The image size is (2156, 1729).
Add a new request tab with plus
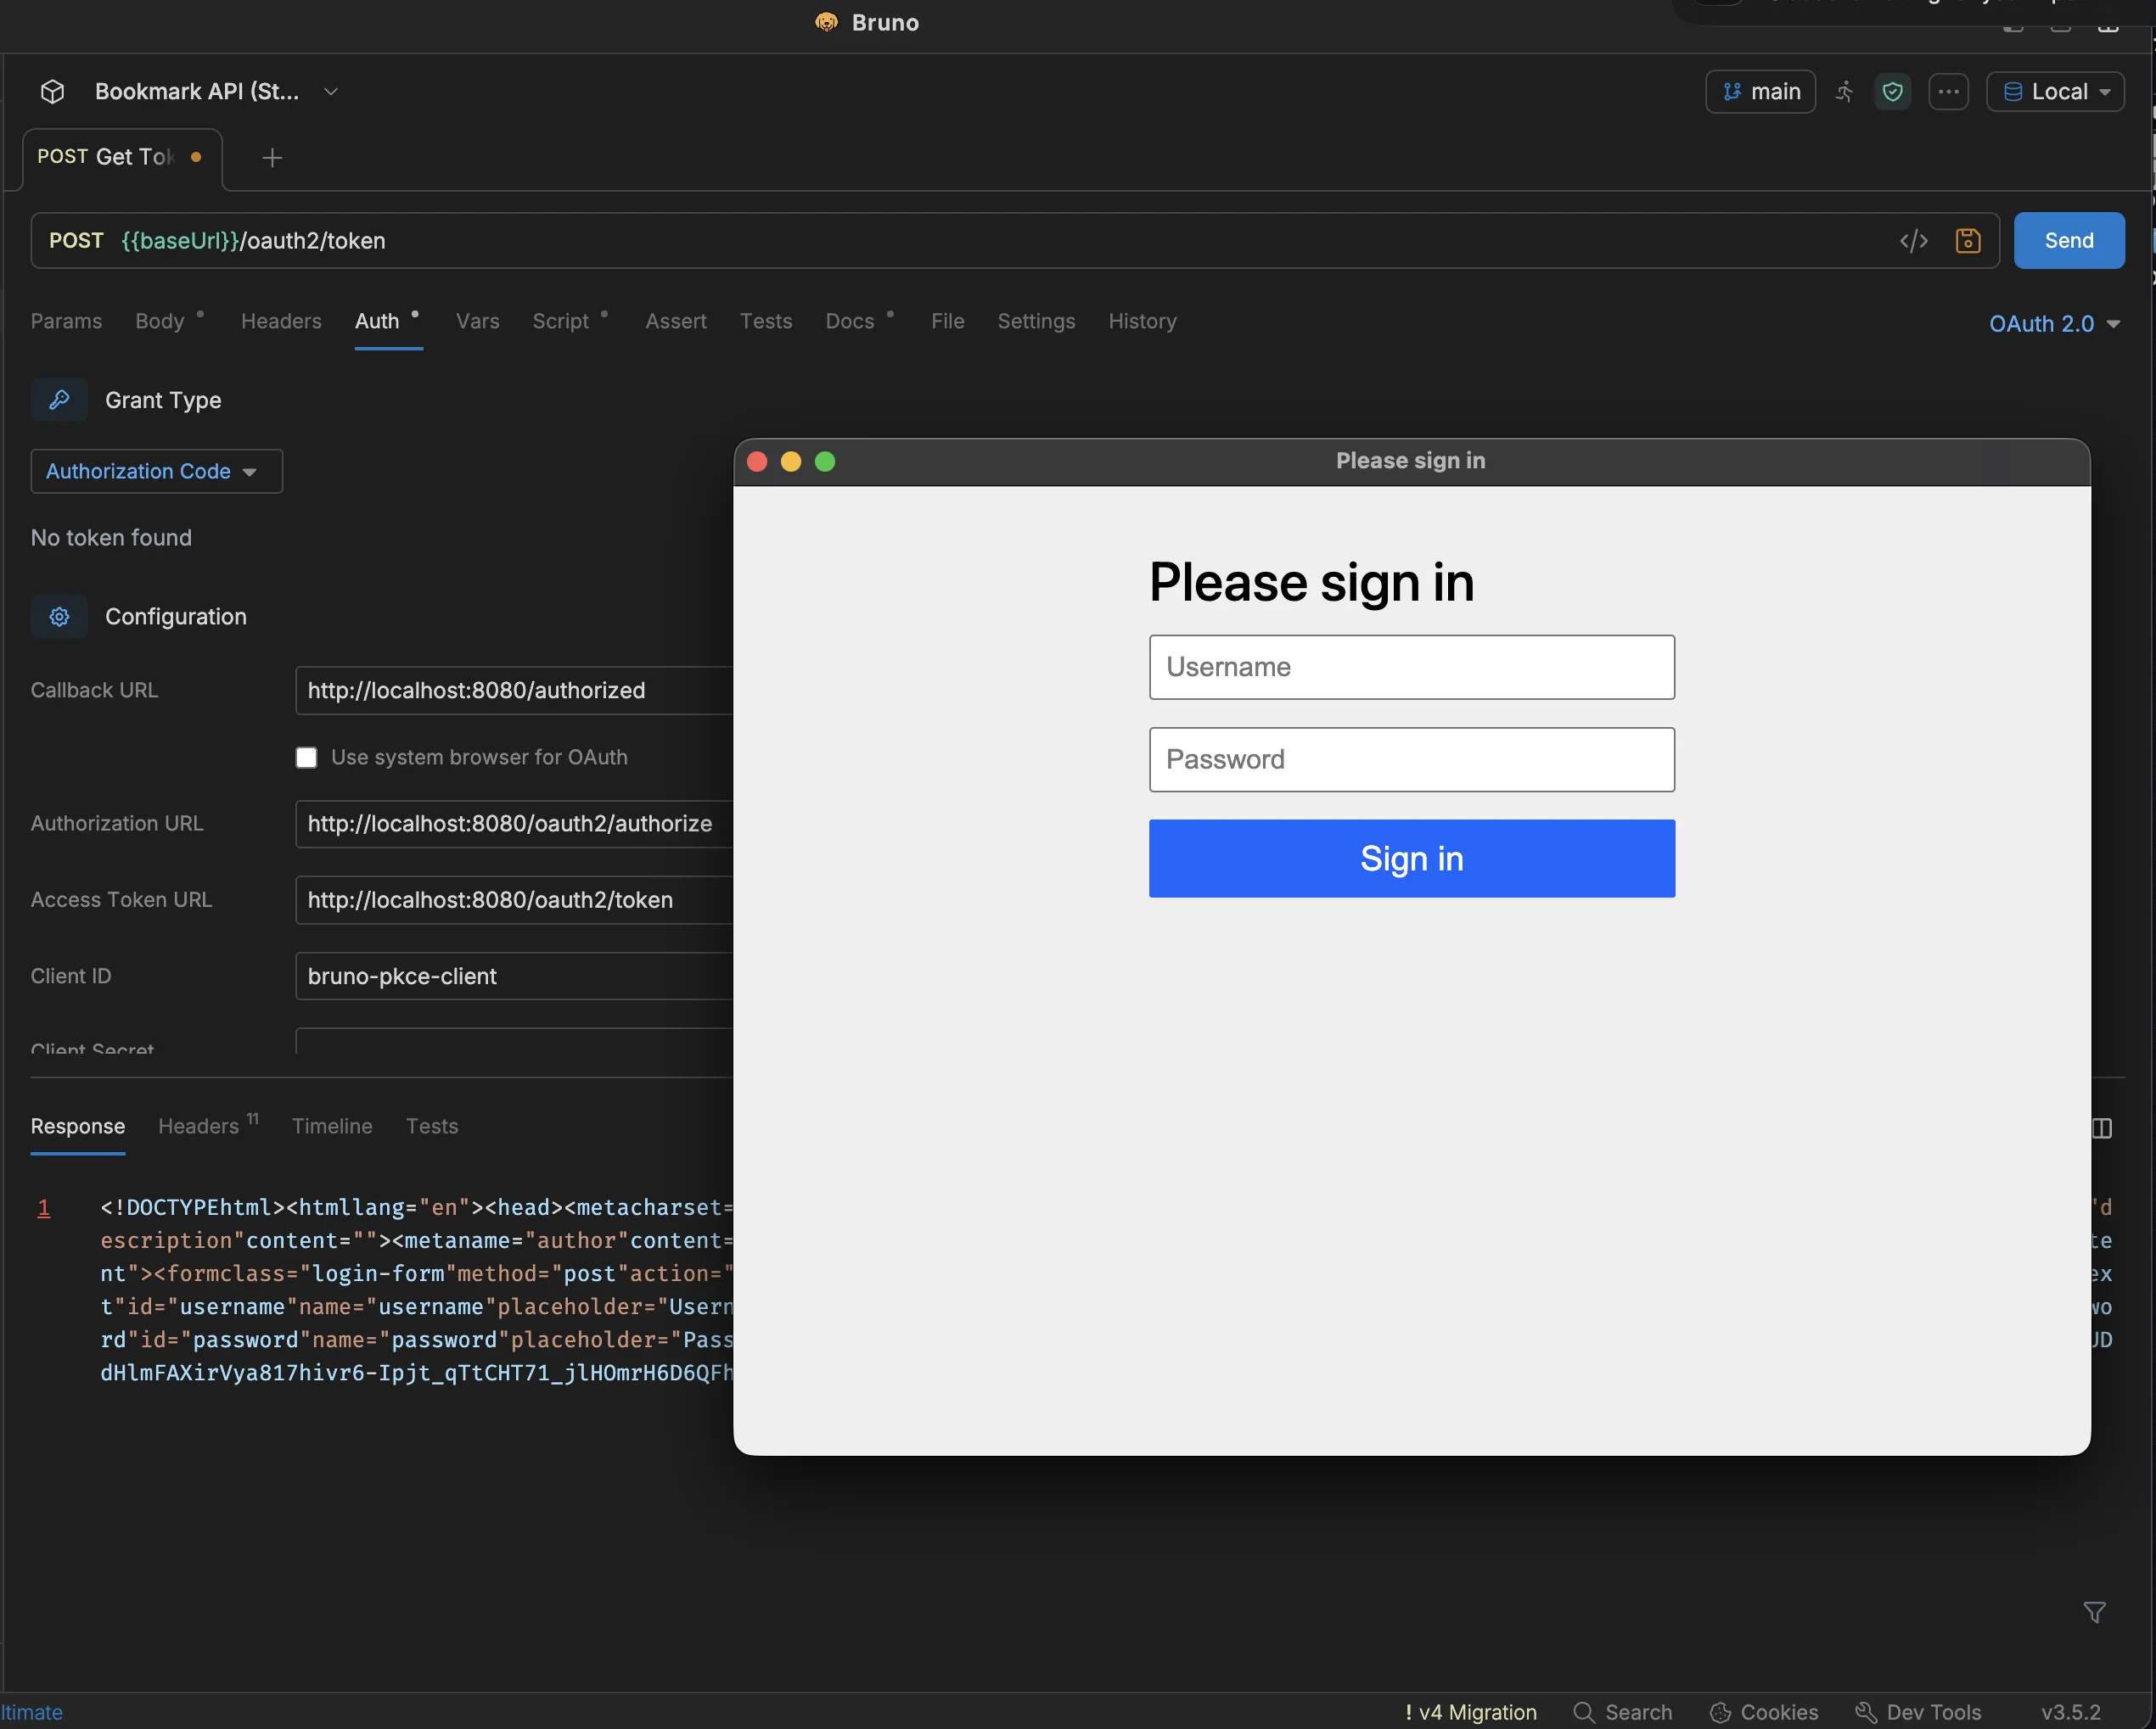tap(272, 158)
